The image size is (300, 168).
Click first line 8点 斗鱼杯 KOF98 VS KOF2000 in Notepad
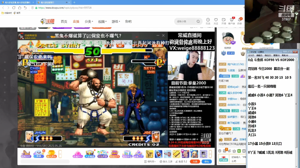[271, 60]
